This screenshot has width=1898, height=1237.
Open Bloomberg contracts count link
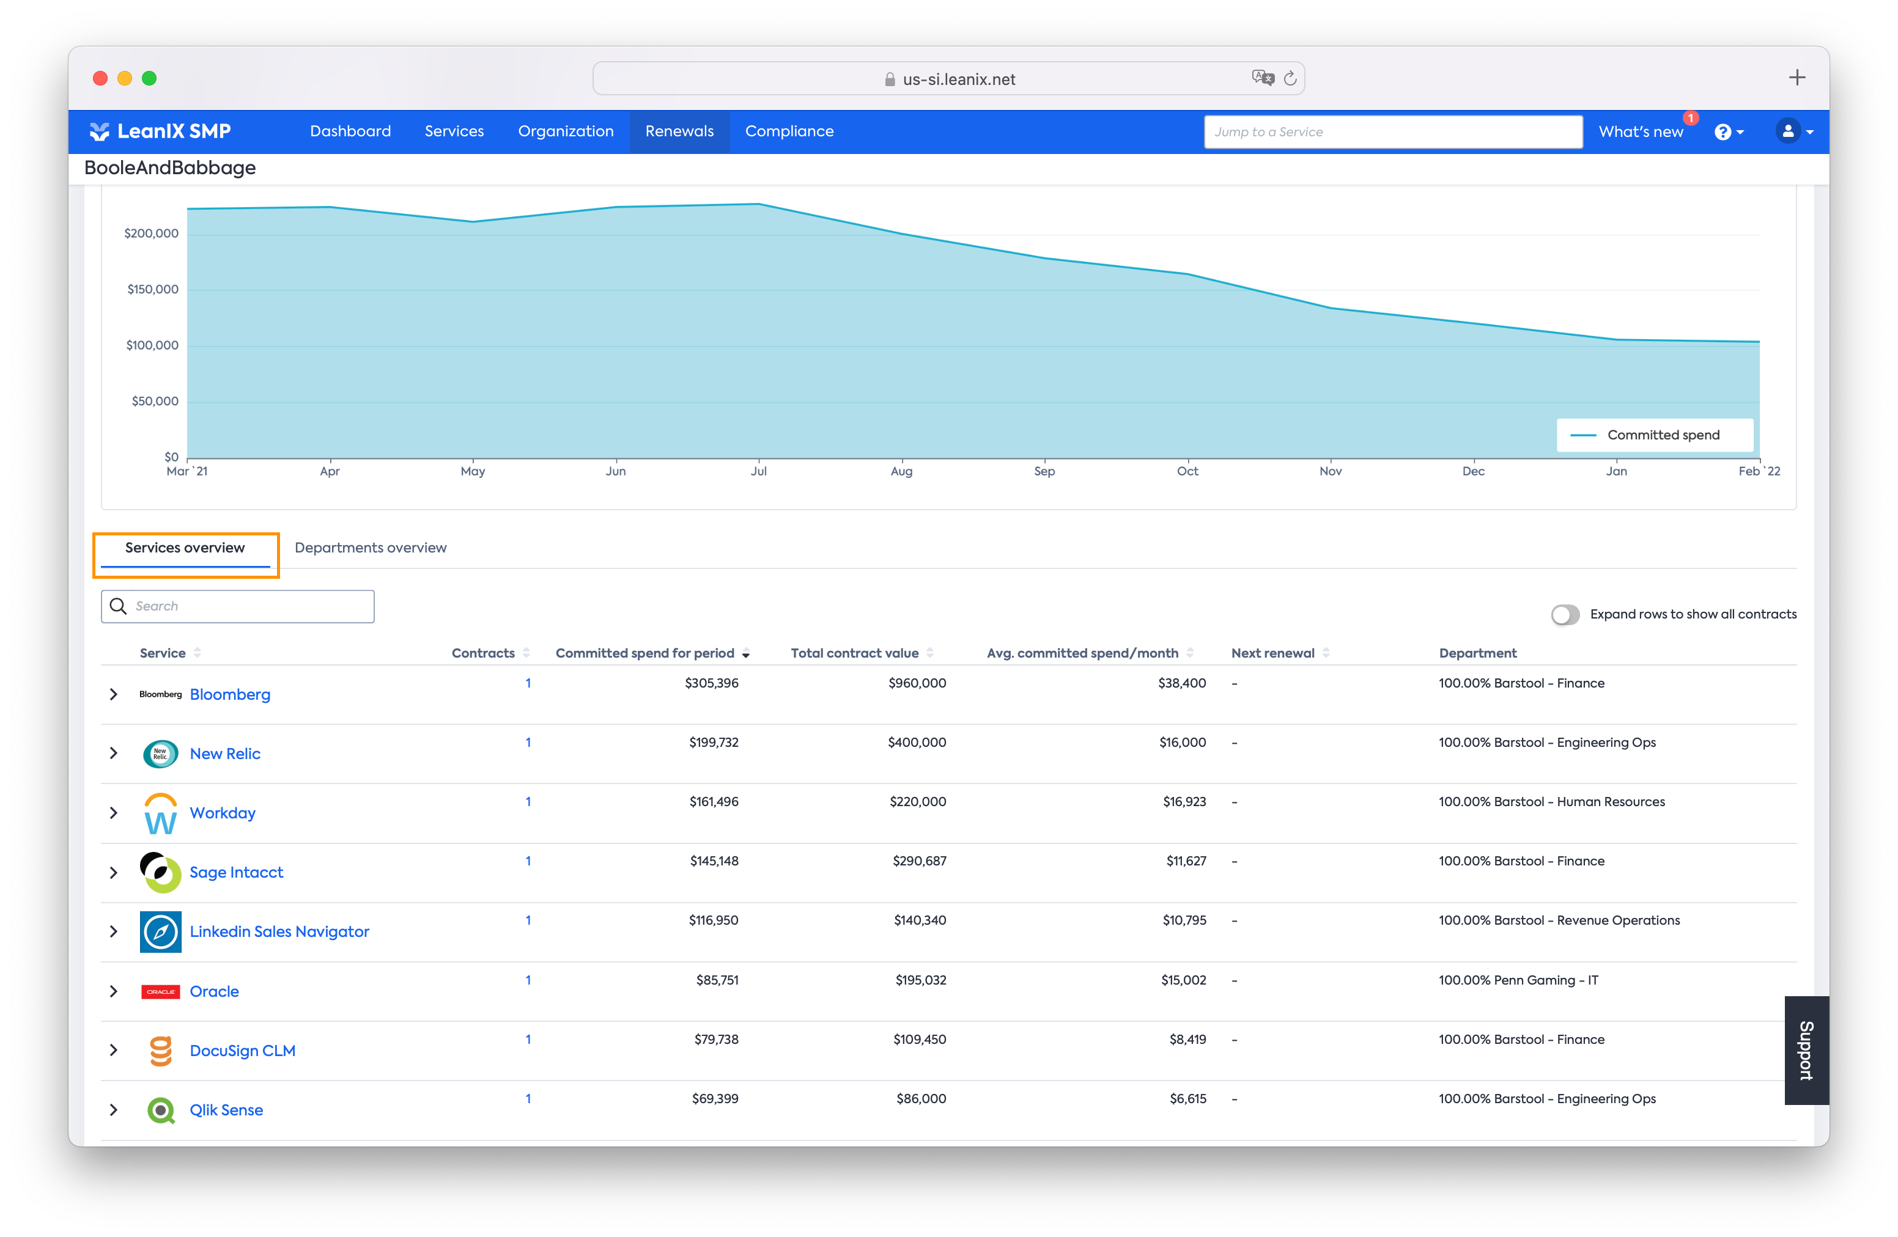528,683
